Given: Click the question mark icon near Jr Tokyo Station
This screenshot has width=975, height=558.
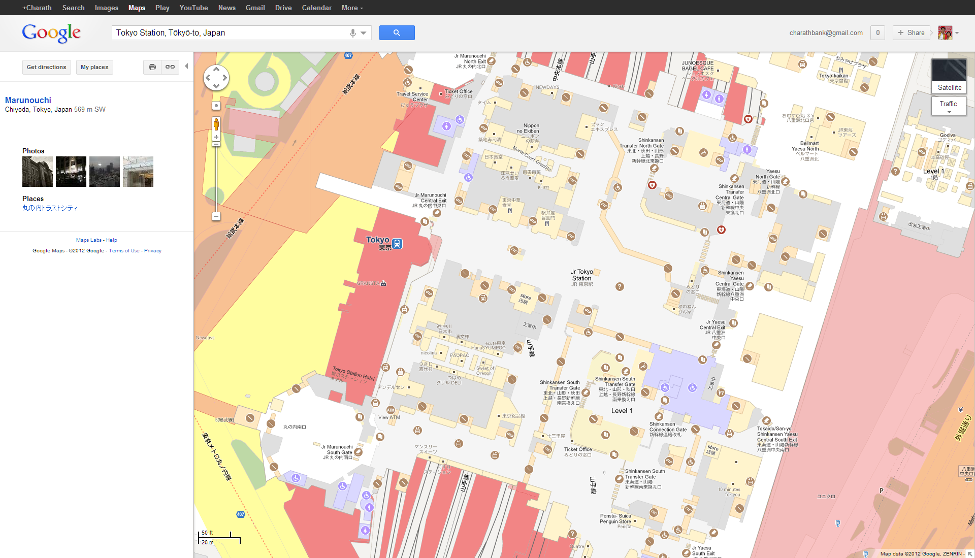Looking at the screenshot, I should tap(620, 287).
